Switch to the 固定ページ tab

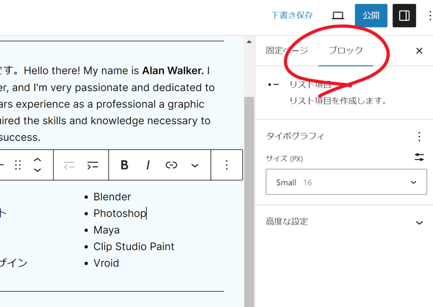point(287,51)
